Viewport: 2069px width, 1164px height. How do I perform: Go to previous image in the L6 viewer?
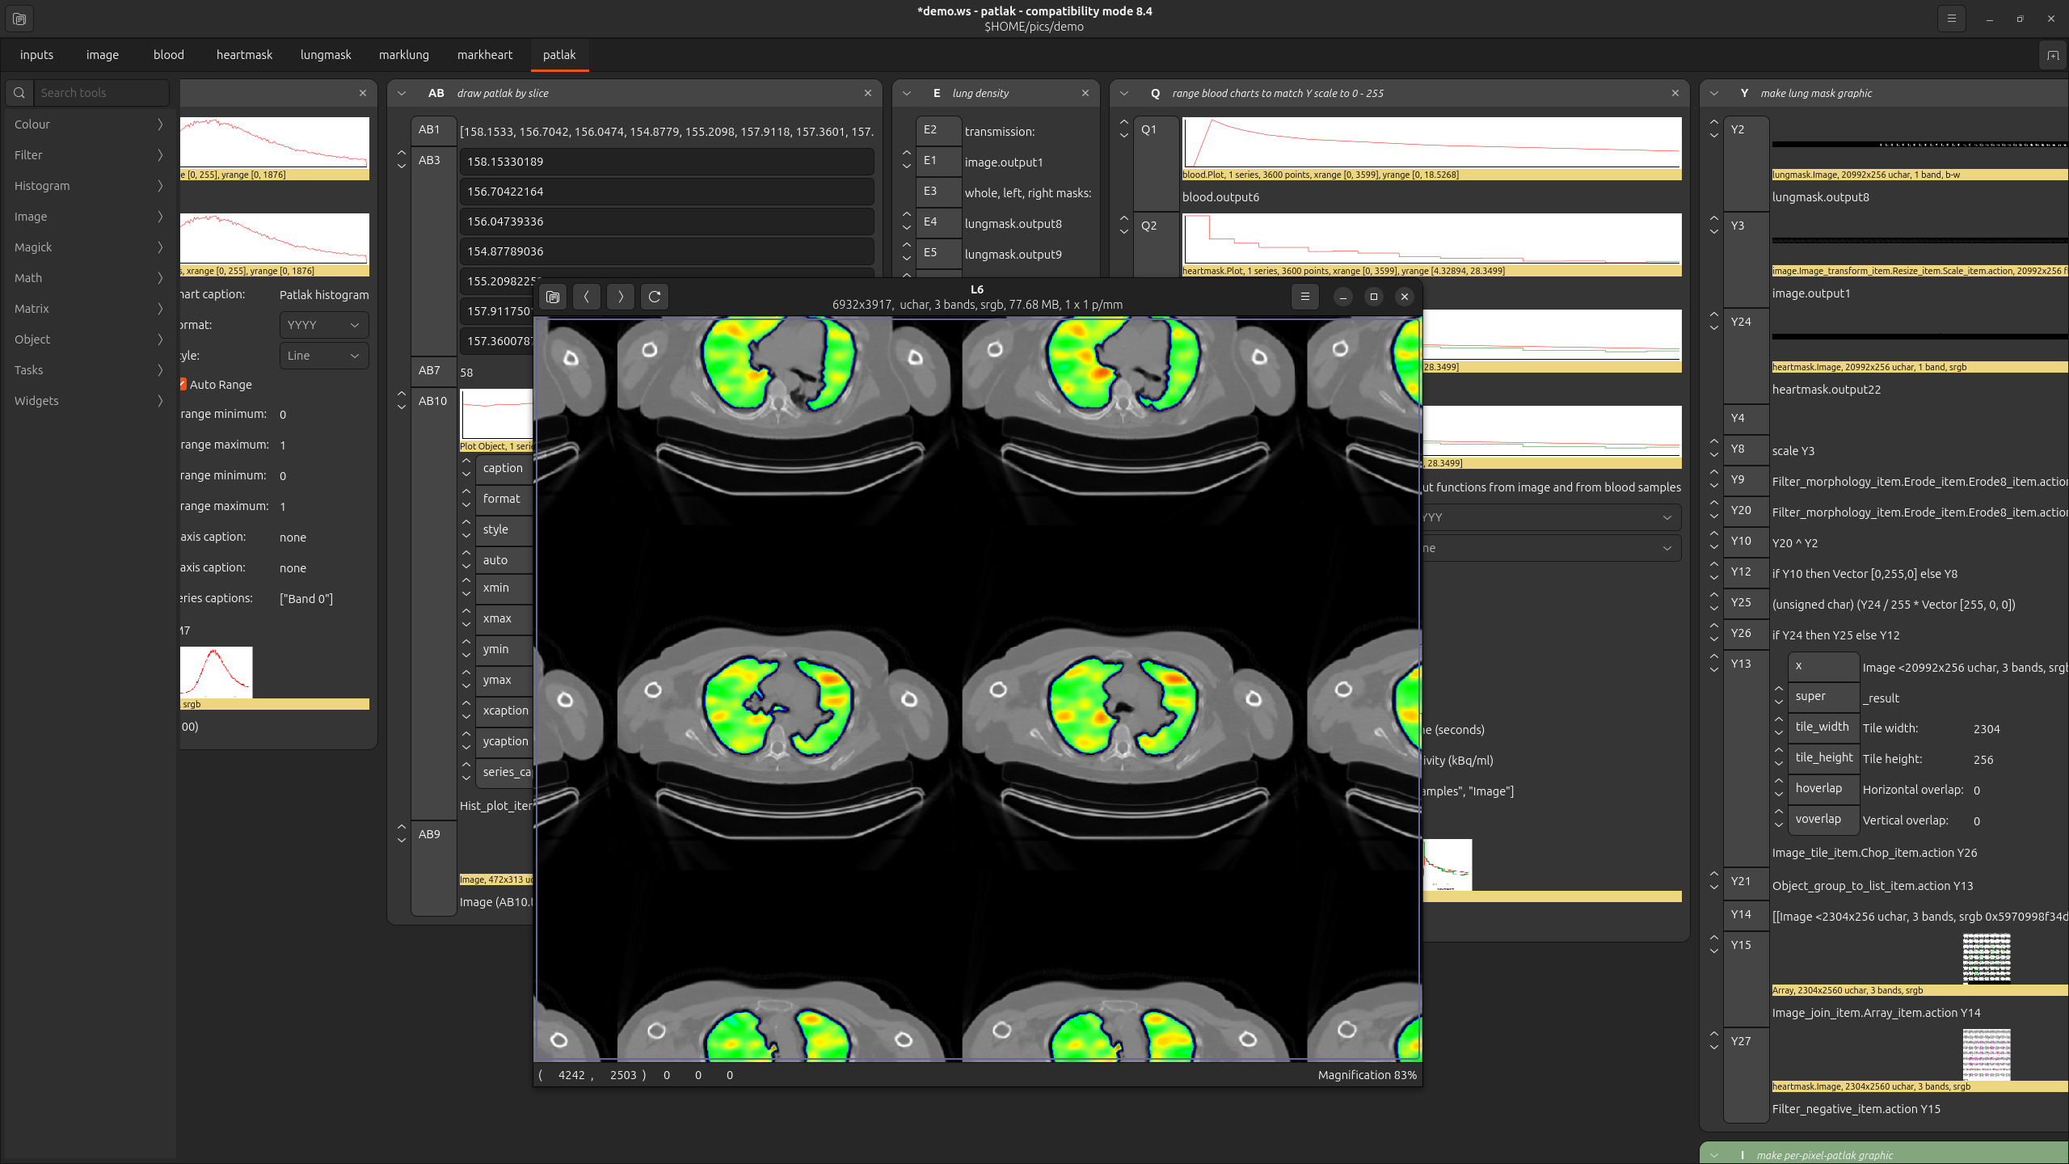tap(587, 297)
